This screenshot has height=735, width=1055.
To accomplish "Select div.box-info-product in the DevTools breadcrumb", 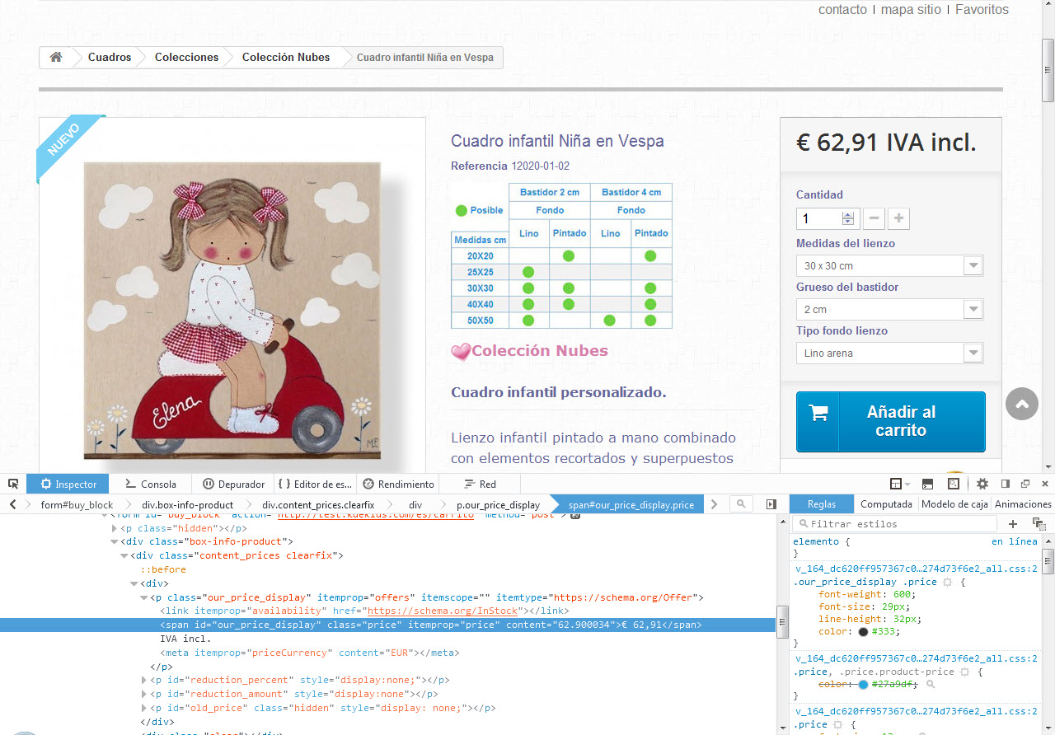I will coord(187,504).
